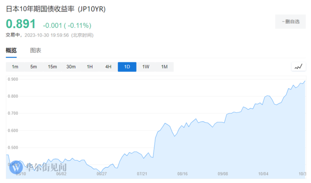This screenshot has height=183, width=311.
Task: Choose the 1W timeframe
Action: pyautogui.click(x=146, y=67)
